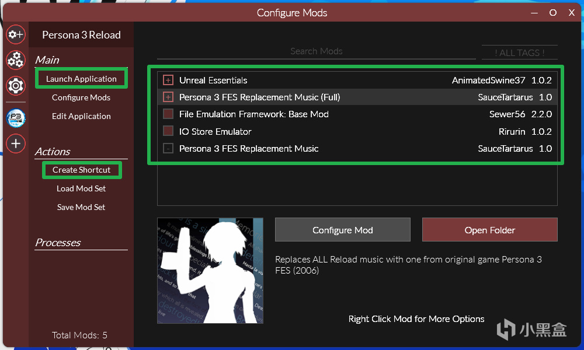This screenshot has width=584, height=350.
Task: Click Create Shortcut under Actions
Action: click(81, 170)
